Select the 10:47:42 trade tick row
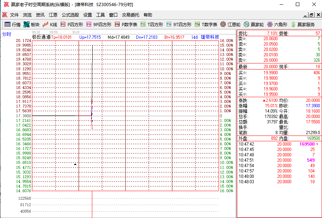This screenshot has height=218, width=322. 279,144
